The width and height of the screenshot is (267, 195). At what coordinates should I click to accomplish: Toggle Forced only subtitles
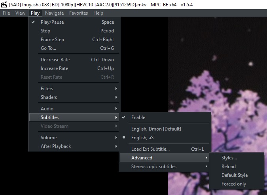click(237, 184)
